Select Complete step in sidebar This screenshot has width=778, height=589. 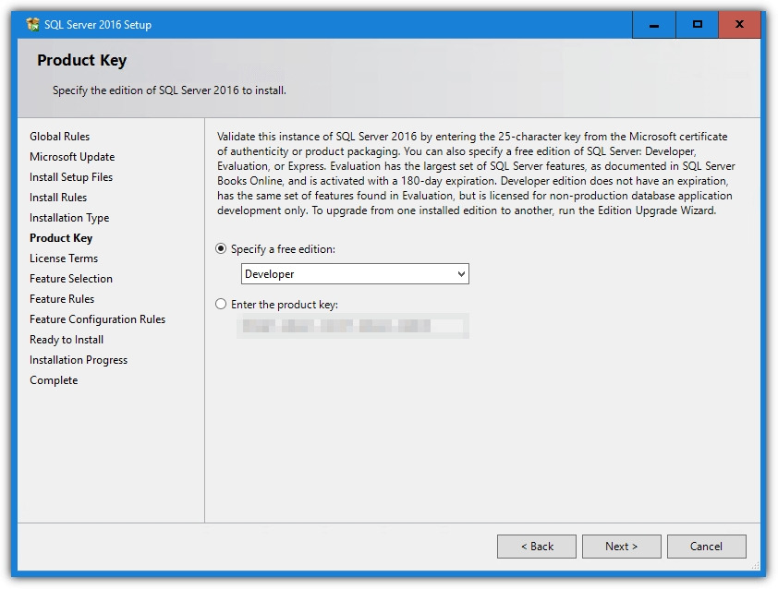(x=54, y=380)
